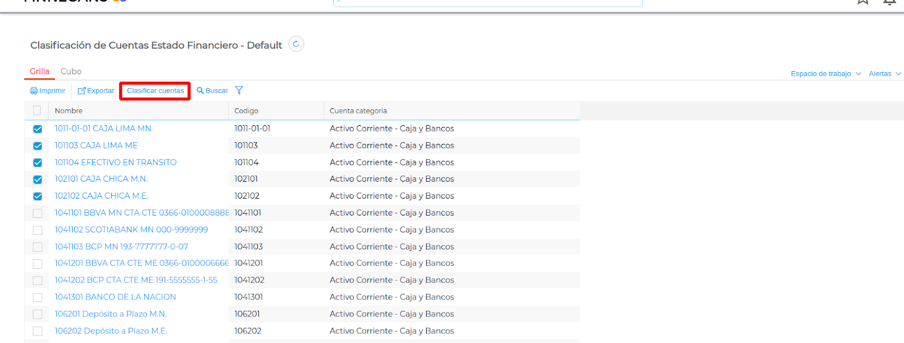Click the Clasificar cuentas button

pyautogui.click(x=155, y=91)
